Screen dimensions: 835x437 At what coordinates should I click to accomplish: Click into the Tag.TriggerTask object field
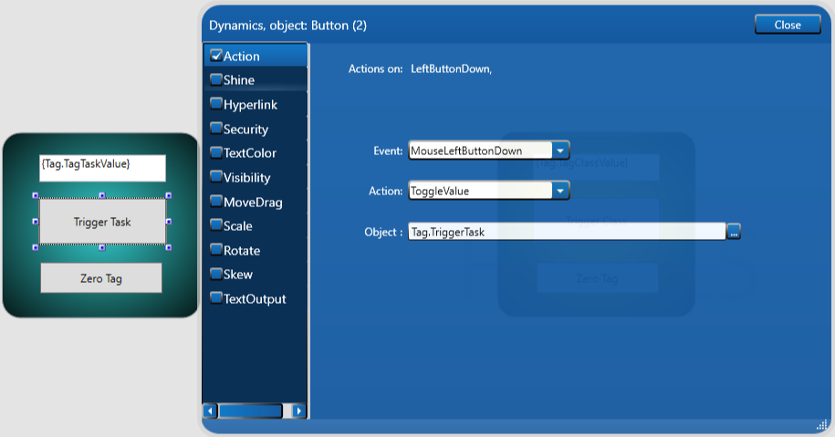click(566, 232)
